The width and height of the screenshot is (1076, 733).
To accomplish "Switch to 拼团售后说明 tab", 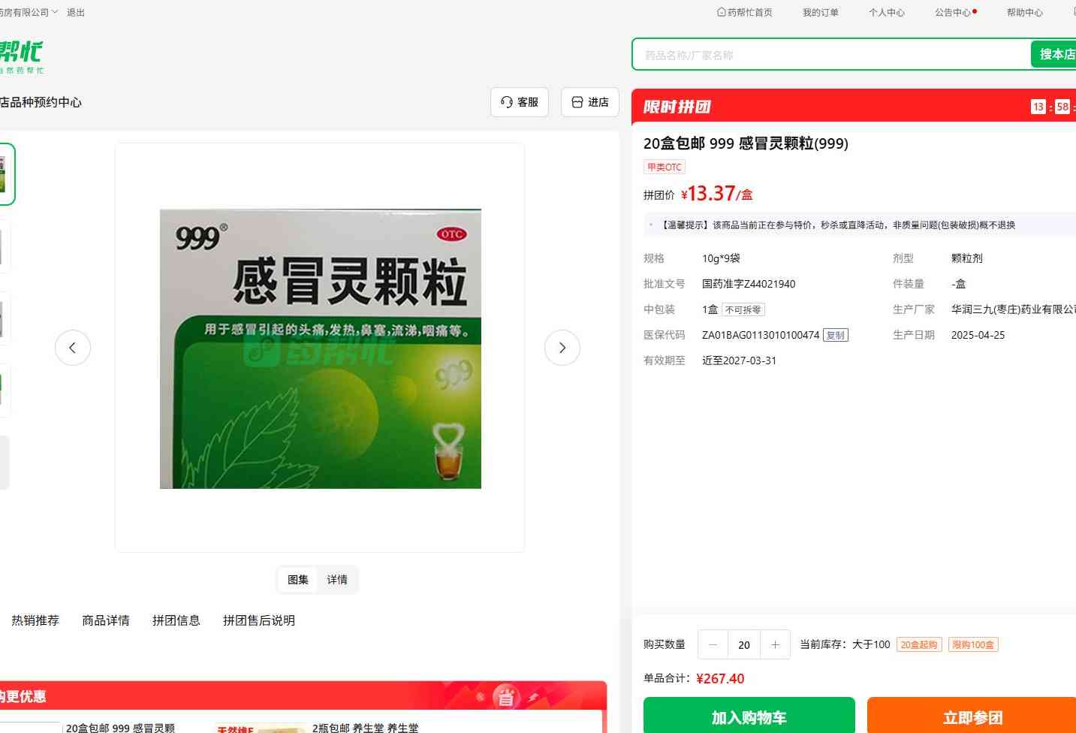I will 259,620.
